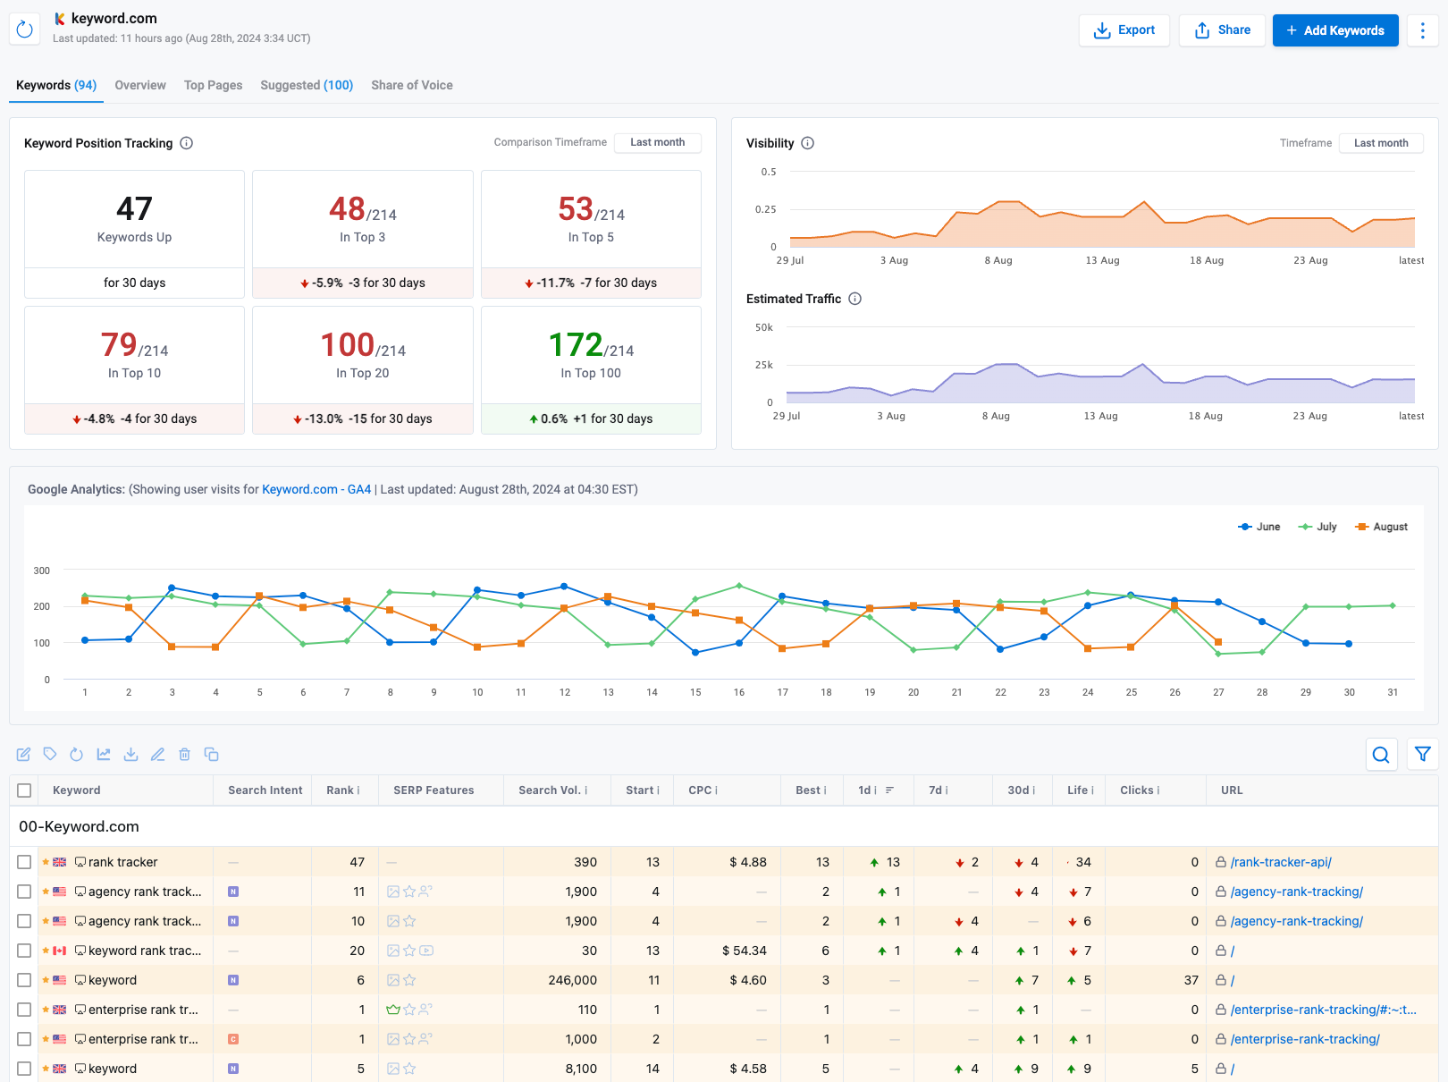Click info icon next to Clicks header
Viewport: 1448px width, 1082px height.
[x=1158, y=790]
